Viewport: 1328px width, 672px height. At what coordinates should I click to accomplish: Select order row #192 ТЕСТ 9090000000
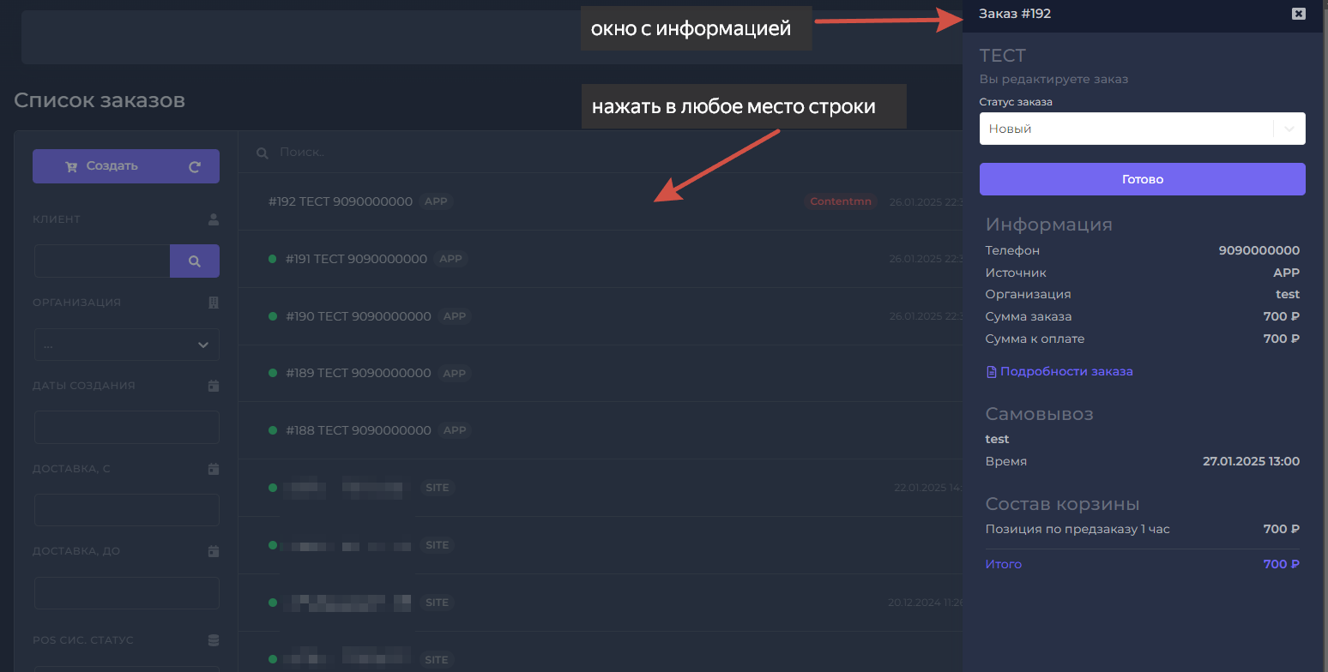[x=601, y=201]
